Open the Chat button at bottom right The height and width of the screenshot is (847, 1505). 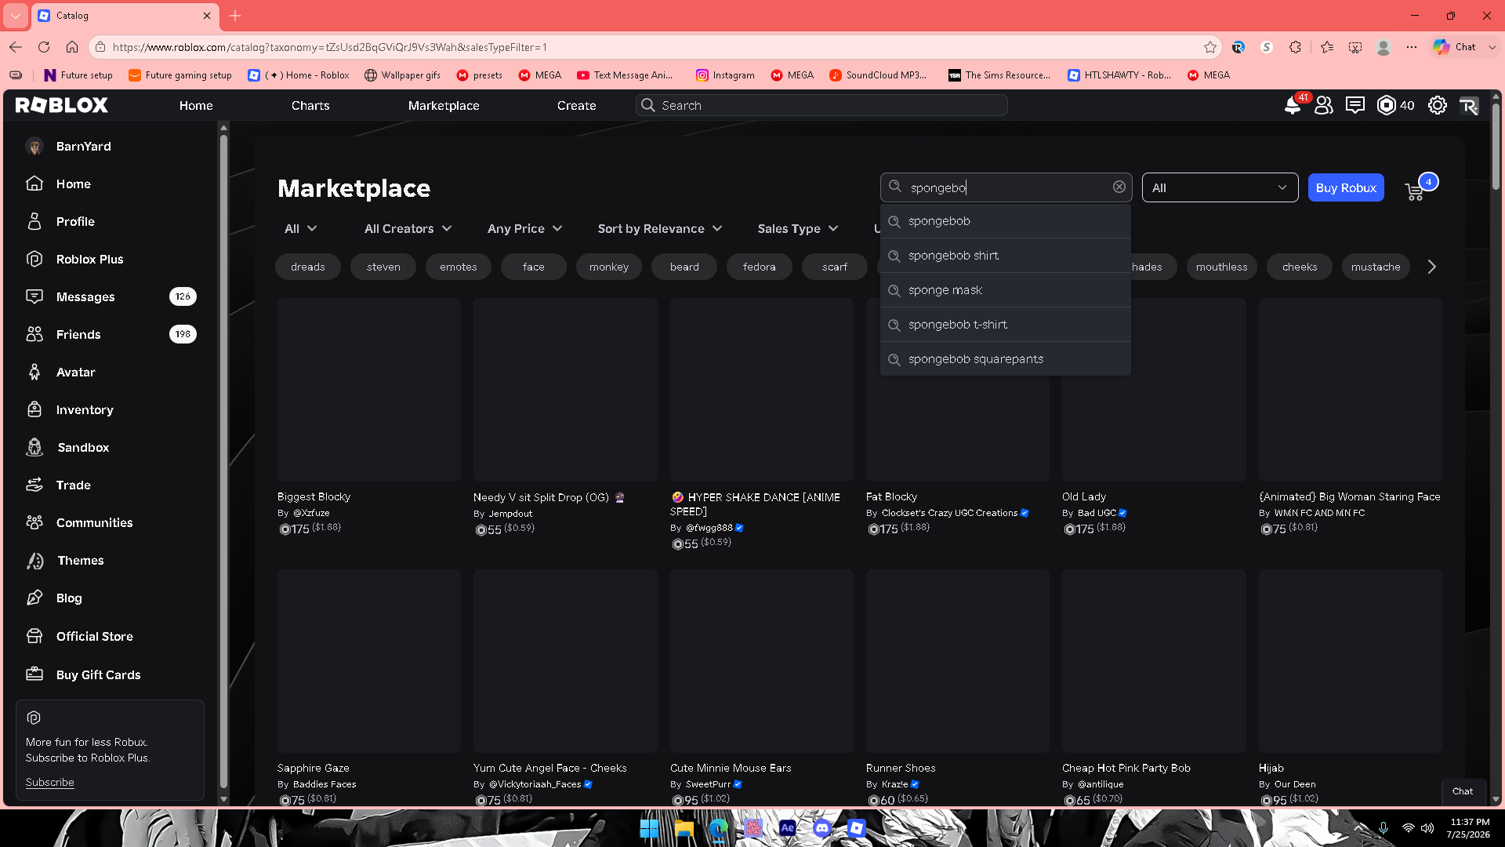(1463, 791)
